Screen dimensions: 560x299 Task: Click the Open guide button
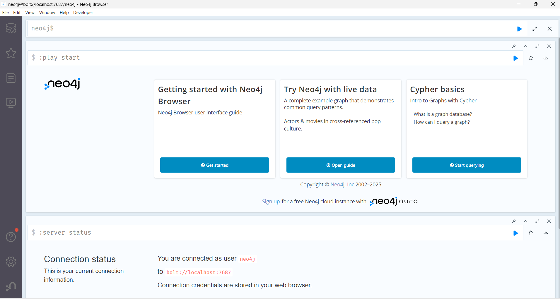tap(341, 165)
